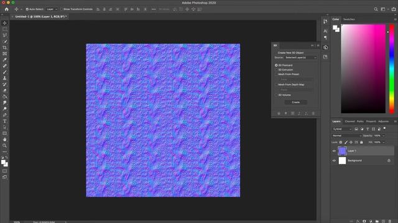Select the Pen tool

pyautogui.click(x=4, y=115)
